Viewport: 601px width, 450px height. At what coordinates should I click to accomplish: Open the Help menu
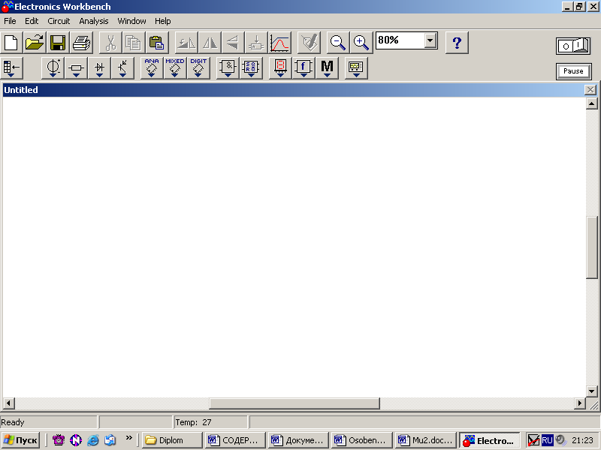point(163,21)
